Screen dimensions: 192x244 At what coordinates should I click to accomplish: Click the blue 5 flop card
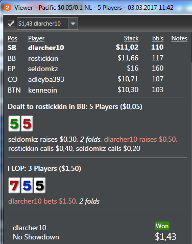pyautogui.click(x=27, y=185)
